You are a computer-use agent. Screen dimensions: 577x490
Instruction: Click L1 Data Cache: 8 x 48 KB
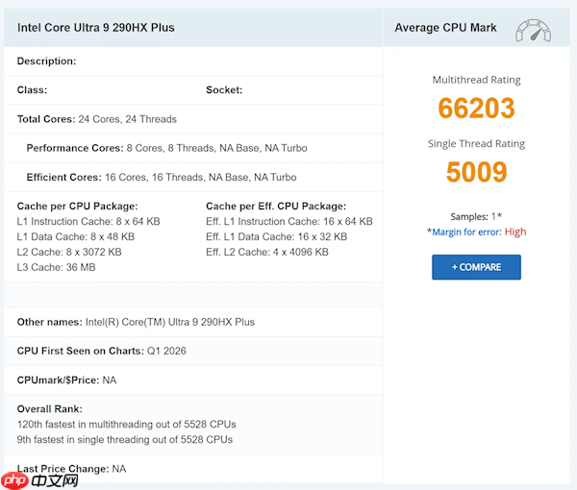76,236
